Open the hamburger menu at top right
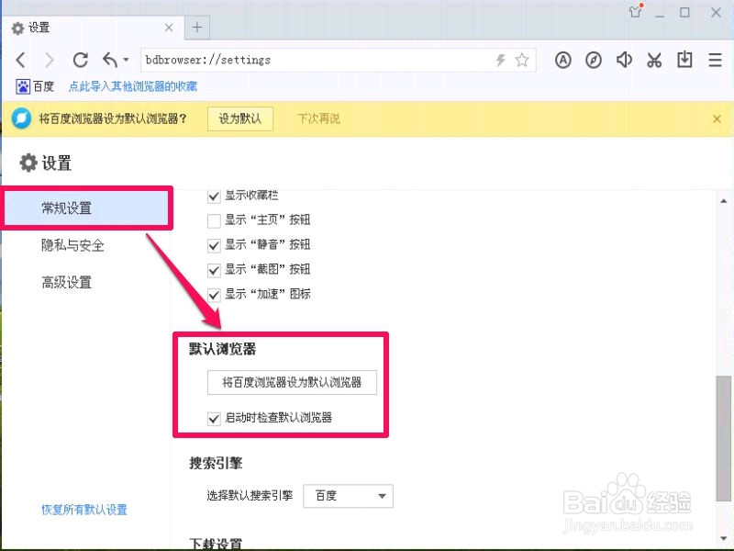This screenshot has width=734, height=551. (715, 60)
